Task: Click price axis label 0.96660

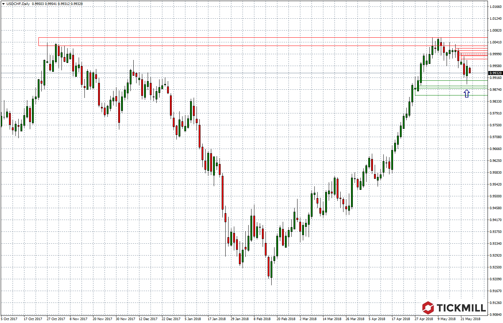Action: (495, 149)
